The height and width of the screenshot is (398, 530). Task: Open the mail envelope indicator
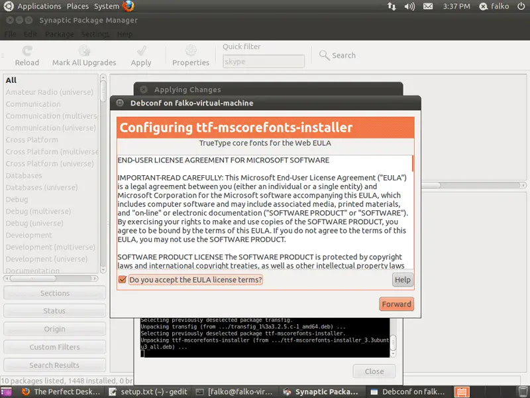pyautogui.click(x=428, y=6)
